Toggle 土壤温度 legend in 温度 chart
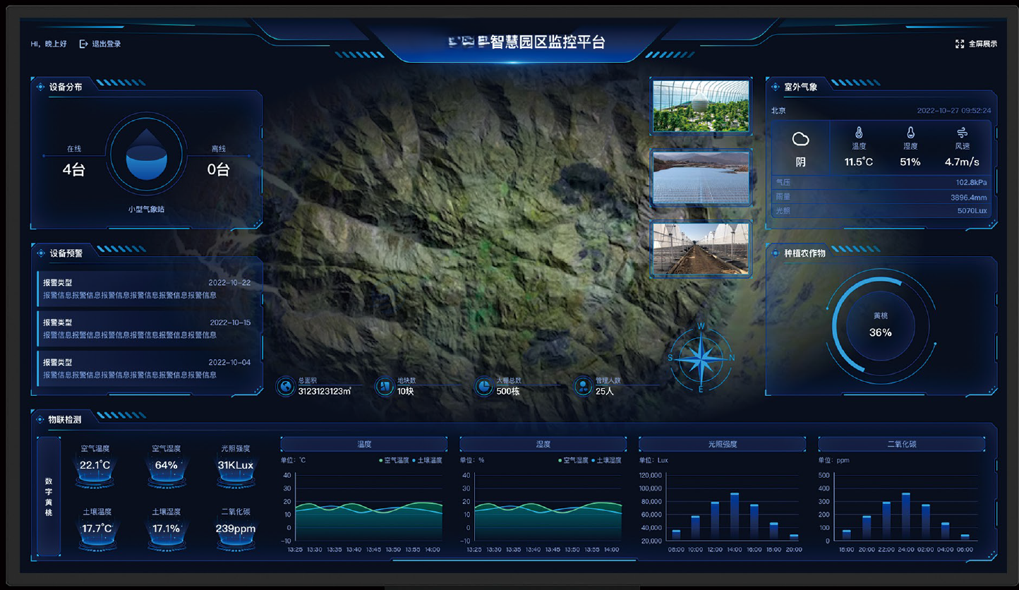The width and height of the screenshot is (1019, 590). 427,460
